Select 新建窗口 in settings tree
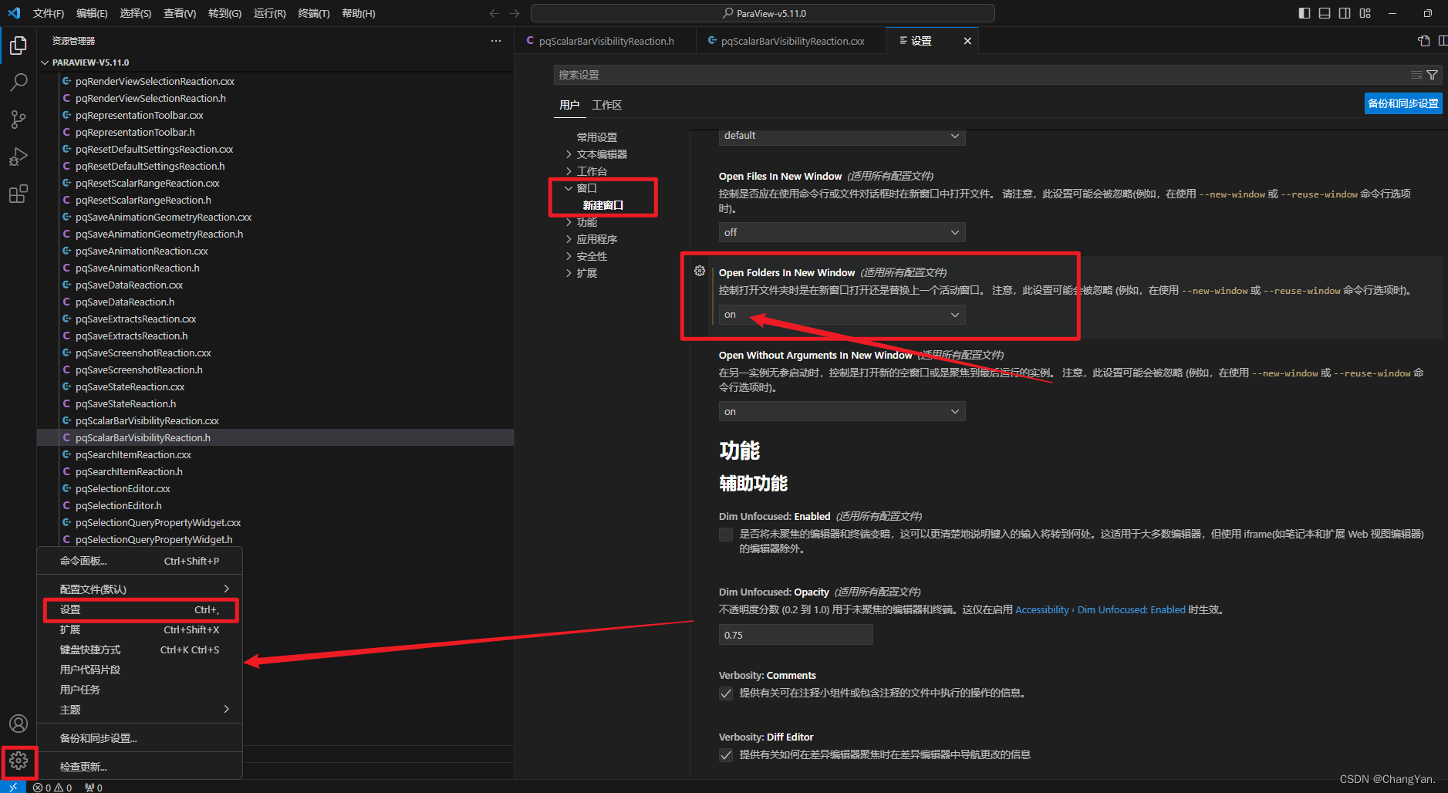The image size is (1448, 793). pos(602,205)
